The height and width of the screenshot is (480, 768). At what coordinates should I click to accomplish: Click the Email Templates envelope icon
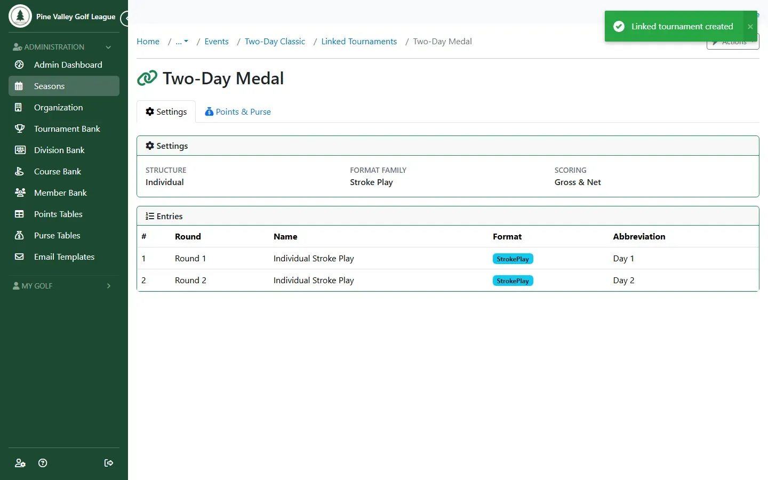pyautogui.click(x=19, y=257)
